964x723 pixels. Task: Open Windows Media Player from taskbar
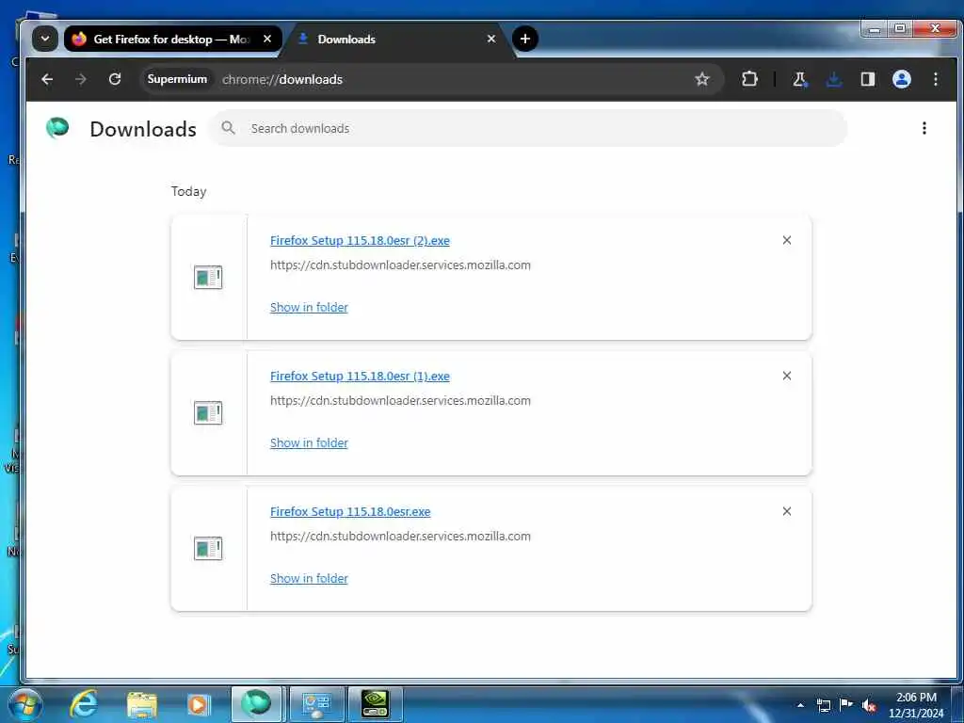pyautogui.click(x=199, y=704)
